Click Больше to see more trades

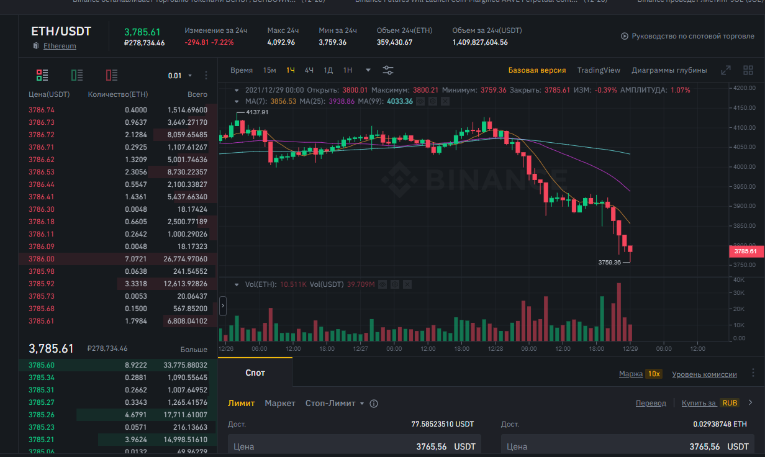point(194,350)
